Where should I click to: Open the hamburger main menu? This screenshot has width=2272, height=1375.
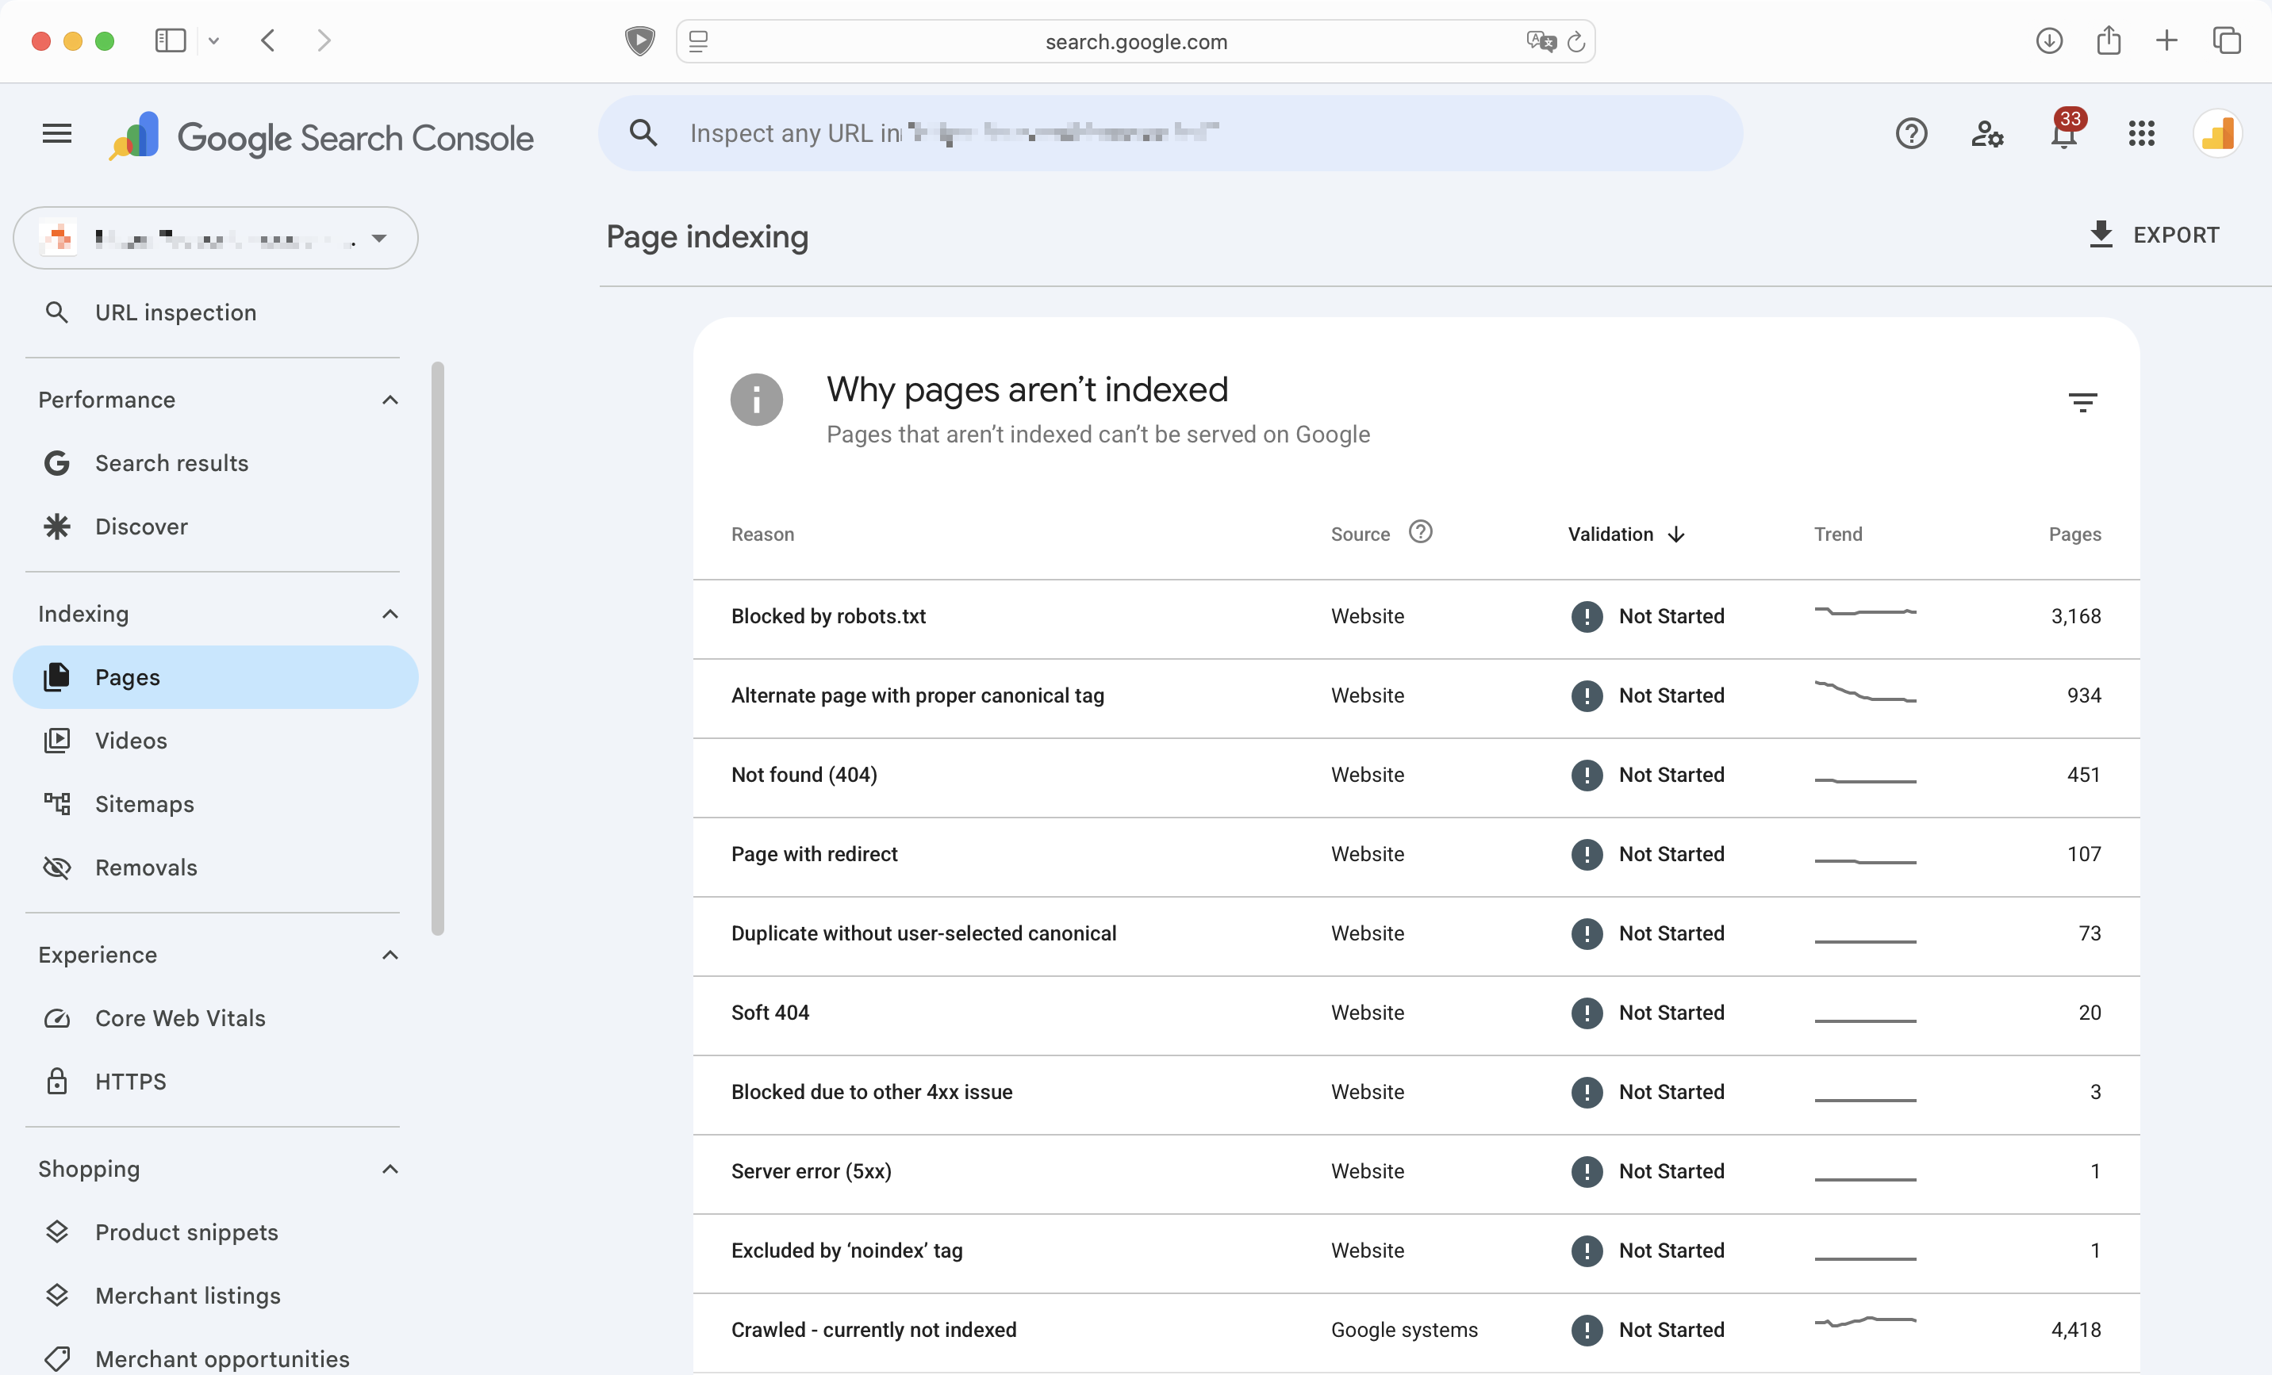pyautogui.click(x=57, y=134)
